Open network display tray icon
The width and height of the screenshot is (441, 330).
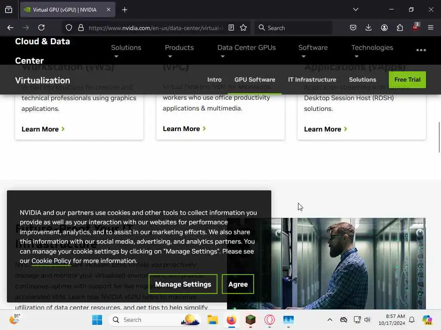(357, 320)
